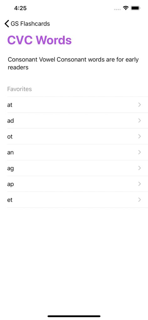
Task: Tap the Wi-Fi status icon
Action: click(125, 8)
